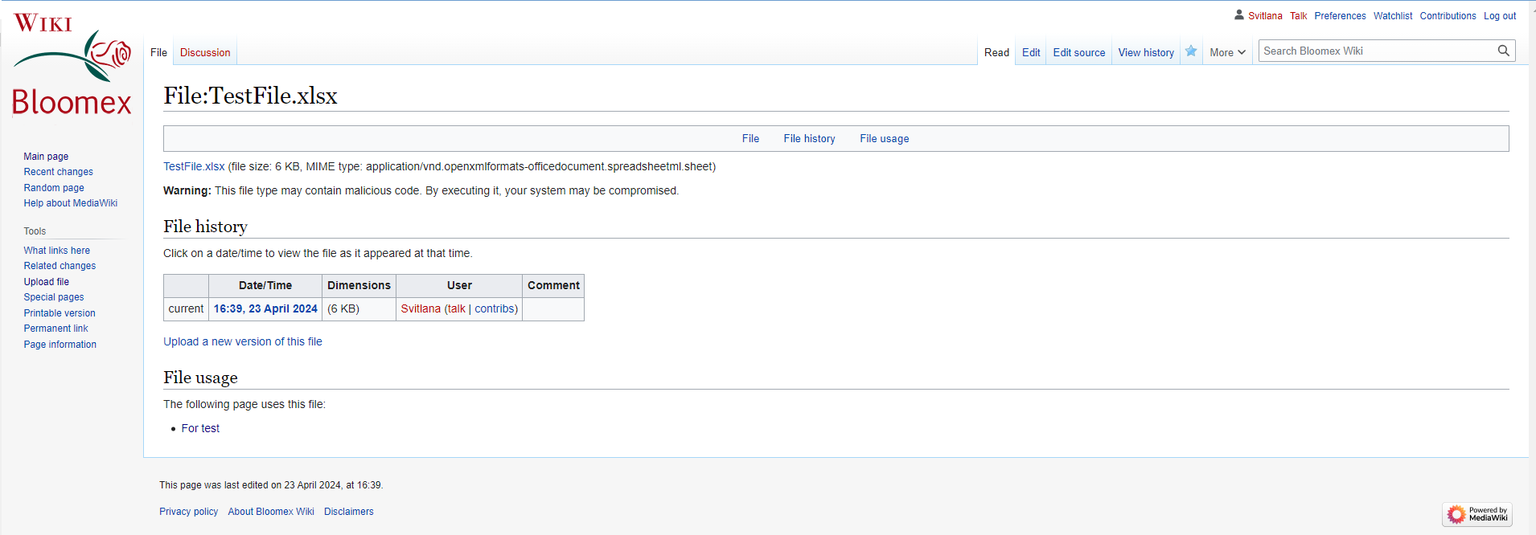Open Recent changes

click(58, 172)
